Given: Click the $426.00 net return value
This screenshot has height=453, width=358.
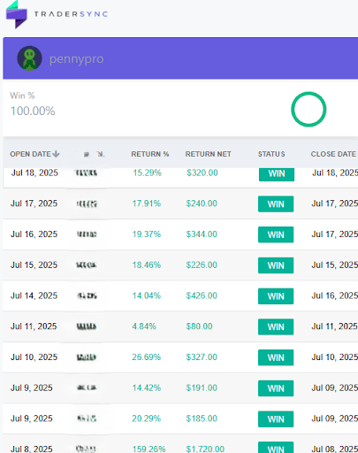Looking at the screenshot, I should point(202,296).
